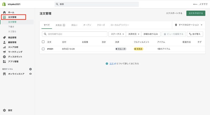Viewport: 210px width, 115px height.
Task: Click the 注文を作成する button
Action: coord(196,13)
